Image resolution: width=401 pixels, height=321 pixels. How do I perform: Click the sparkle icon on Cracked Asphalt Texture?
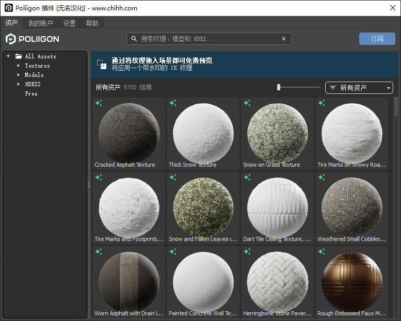coord(99,103)
